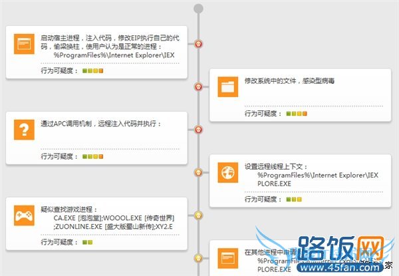
Task: Select the red timeline marker for 通过APC调用机制
Action: pyautogui.click(x=198, y=130)
